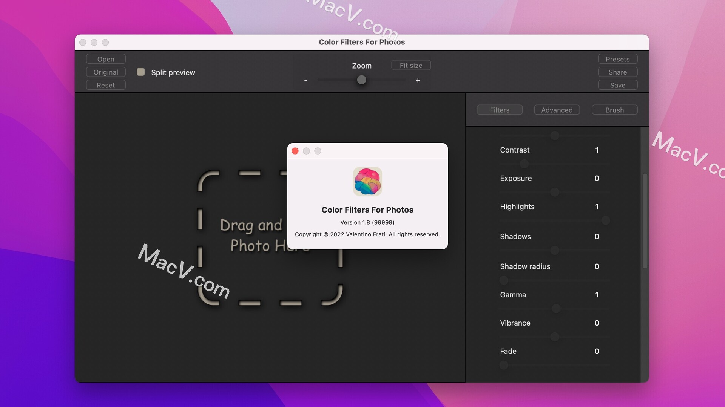The image size is (725, 407).
Task: Click the Vibrance slider knob
Action: pos(555,337)
